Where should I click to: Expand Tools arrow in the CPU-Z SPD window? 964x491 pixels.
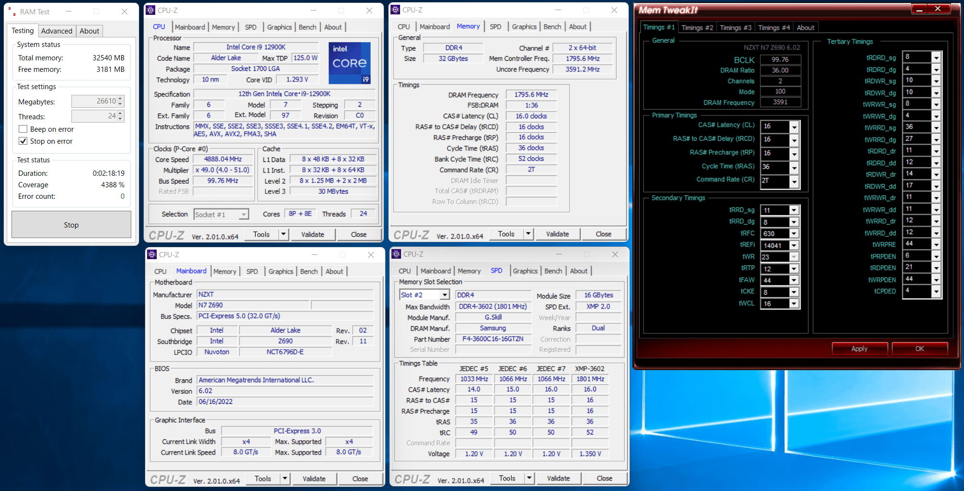click(x=529, y=478)
